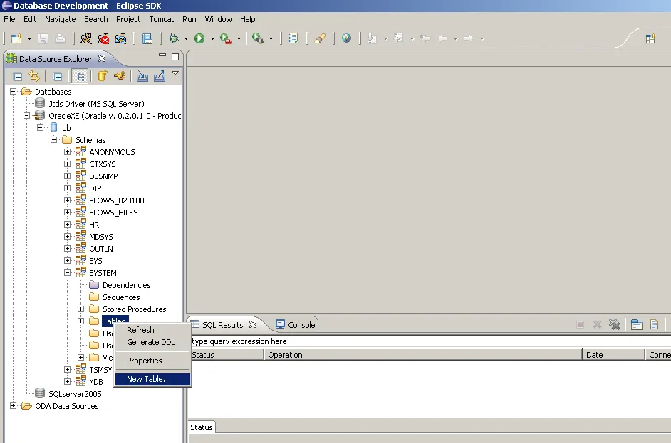Toggle Link with Editor arrows in explorer
671x443 pixels.
coord(33,76)
